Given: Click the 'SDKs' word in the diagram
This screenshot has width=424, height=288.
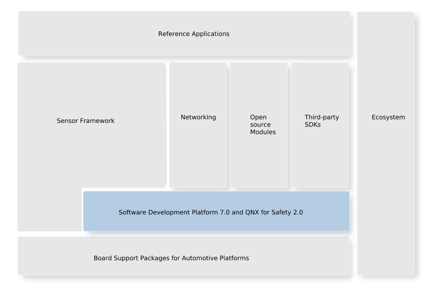Looking at the screenshot, I should [313, 124].
